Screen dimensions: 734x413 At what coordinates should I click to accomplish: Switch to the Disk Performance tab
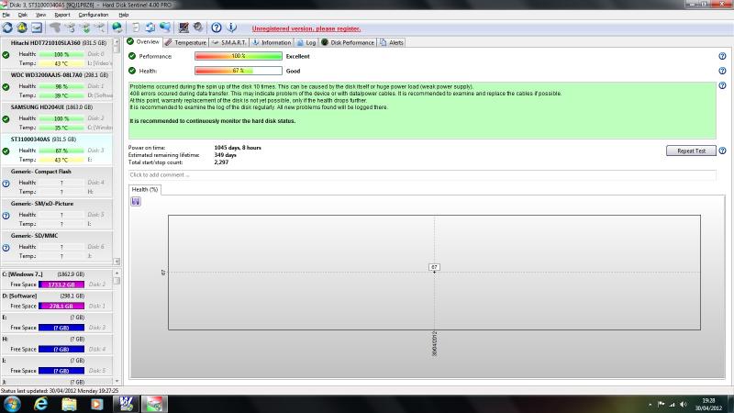click(x=348, y=42)
